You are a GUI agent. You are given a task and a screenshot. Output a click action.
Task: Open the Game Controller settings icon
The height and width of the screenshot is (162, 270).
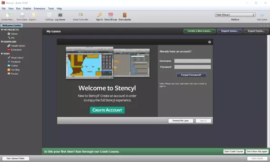point(81,15)
